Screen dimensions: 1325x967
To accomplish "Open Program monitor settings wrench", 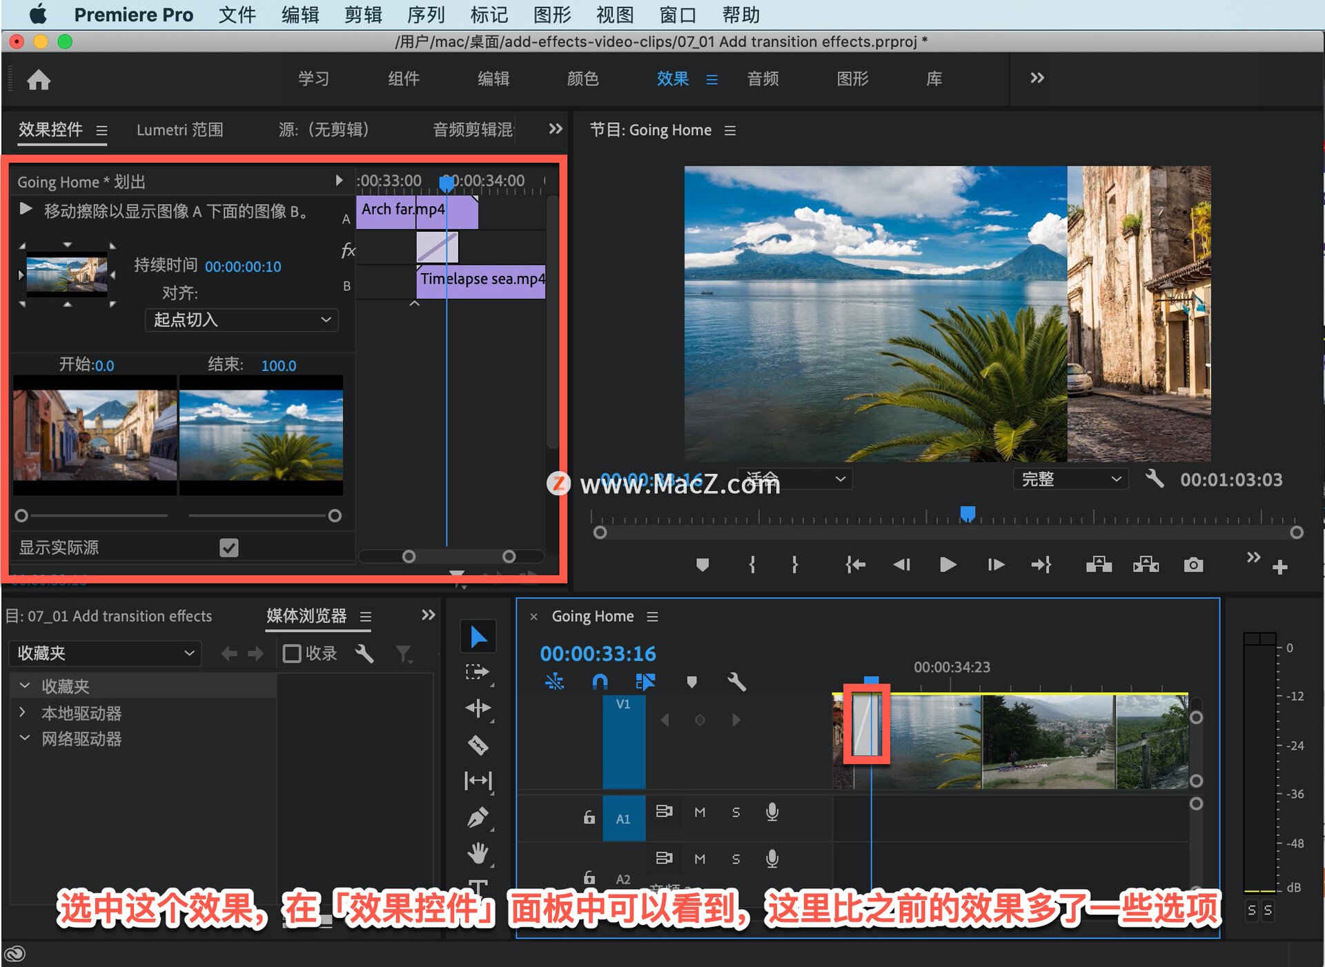I will point(1155,479).
